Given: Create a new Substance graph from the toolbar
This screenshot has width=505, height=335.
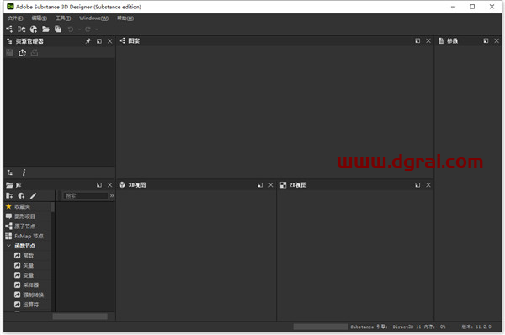Looking at the screenshot, I should click(9, 29).
